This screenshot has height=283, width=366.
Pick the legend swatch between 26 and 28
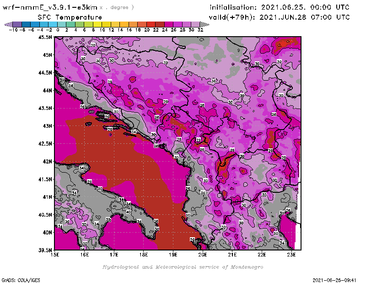[x=178, y=24]
